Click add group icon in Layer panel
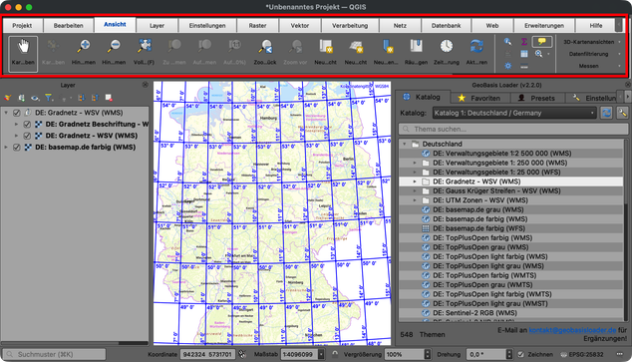This screenshot has width=632, height=362. pos(21,98)
